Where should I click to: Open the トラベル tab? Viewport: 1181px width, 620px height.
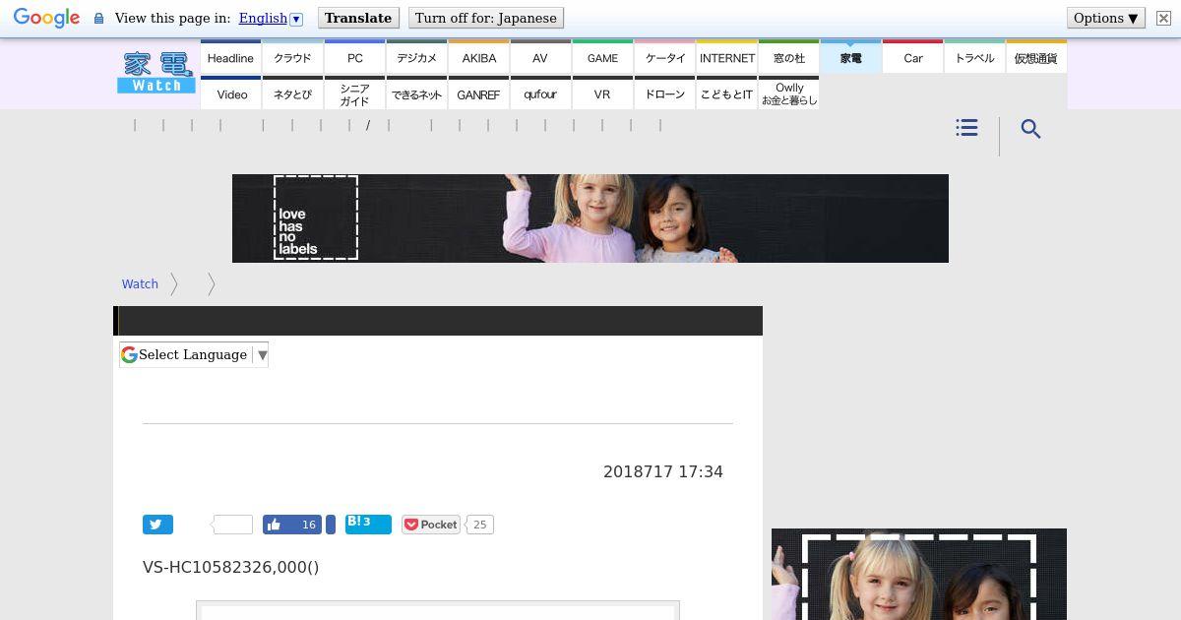(974, 57)
